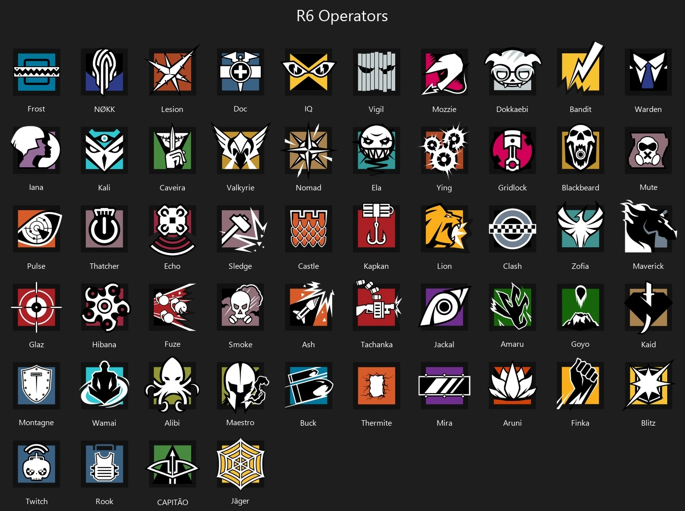The width and height of the screenshot is (685, 511).
Task: Choose the Bandit lightning bolt icon
Action: 581,69
